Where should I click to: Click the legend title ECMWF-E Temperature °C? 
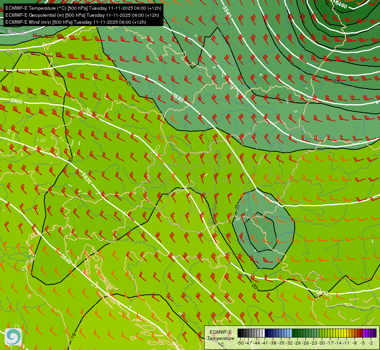tap(220, 338)
